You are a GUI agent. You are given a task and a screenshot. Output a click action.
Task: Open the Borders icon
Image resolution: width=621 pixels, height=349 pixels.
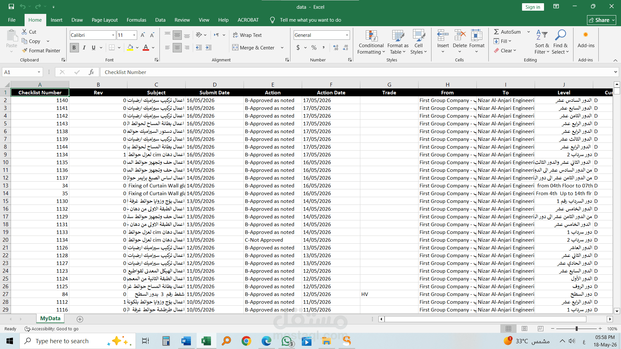pyautogui.click(x=112, y=48)
